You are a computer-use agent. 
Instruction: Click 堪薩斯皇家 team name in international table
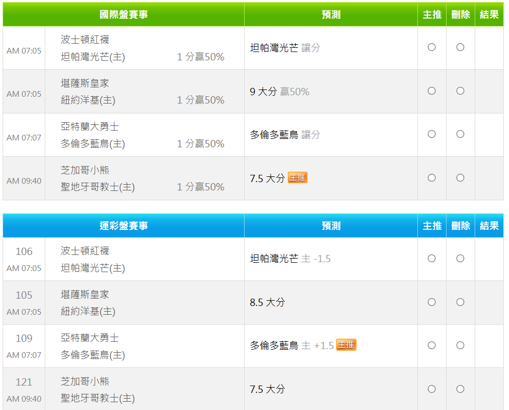(x=85, y=83)
